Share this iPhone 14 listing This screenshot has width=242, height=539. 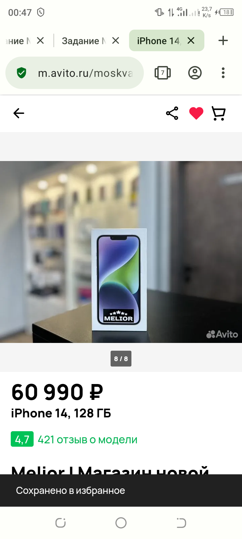172,113
